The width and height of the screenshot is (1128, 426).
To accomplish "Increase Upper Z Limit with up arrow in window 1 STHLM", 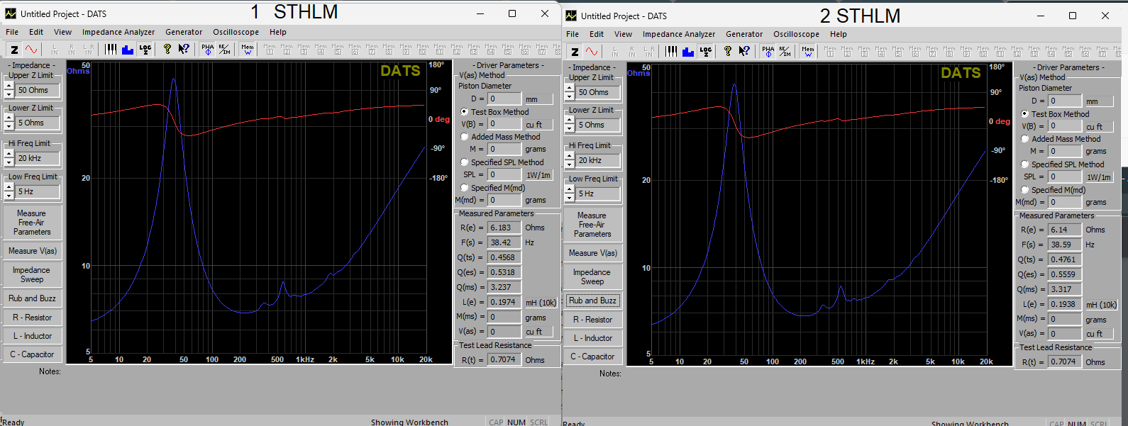I will (9, 86).
